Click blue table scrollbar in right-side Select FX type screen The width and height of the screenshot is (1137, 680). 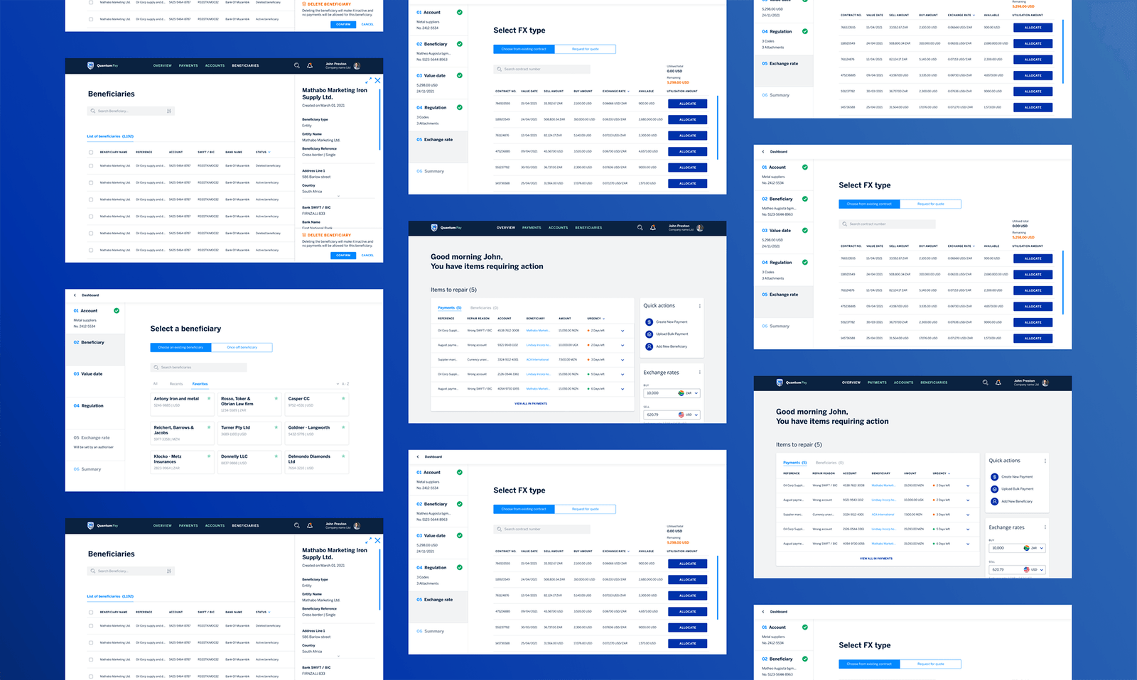pos(1062,282)
